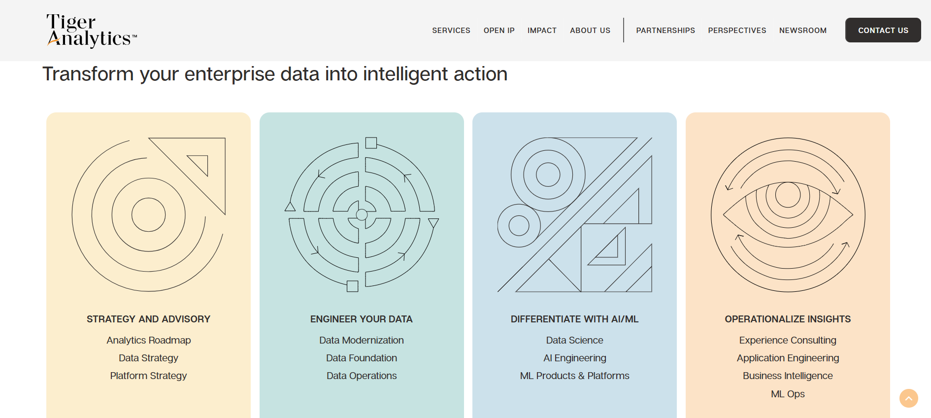Click the concentric circles arrow illustration
The height and width of the screenshot is (418, 931).
point(148,214)
